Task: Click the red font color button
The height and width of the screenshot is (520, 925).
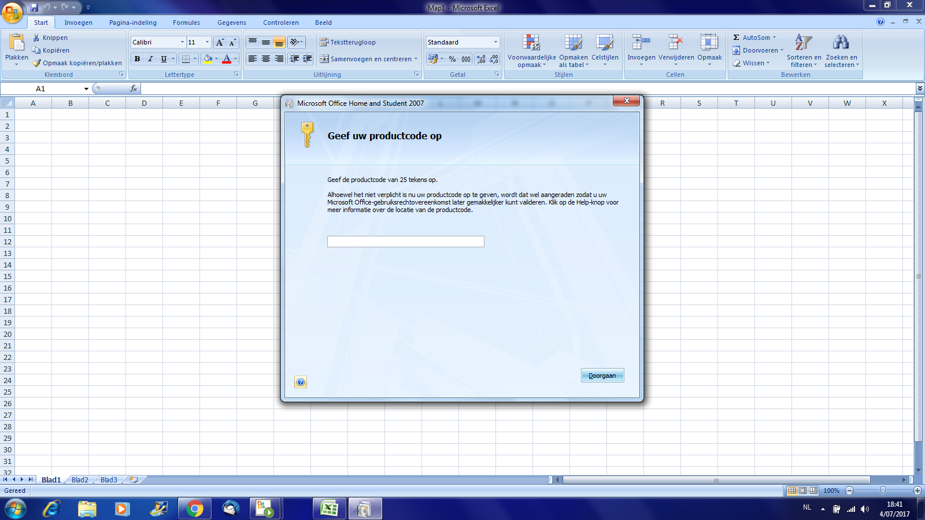Action: [227, 59]
